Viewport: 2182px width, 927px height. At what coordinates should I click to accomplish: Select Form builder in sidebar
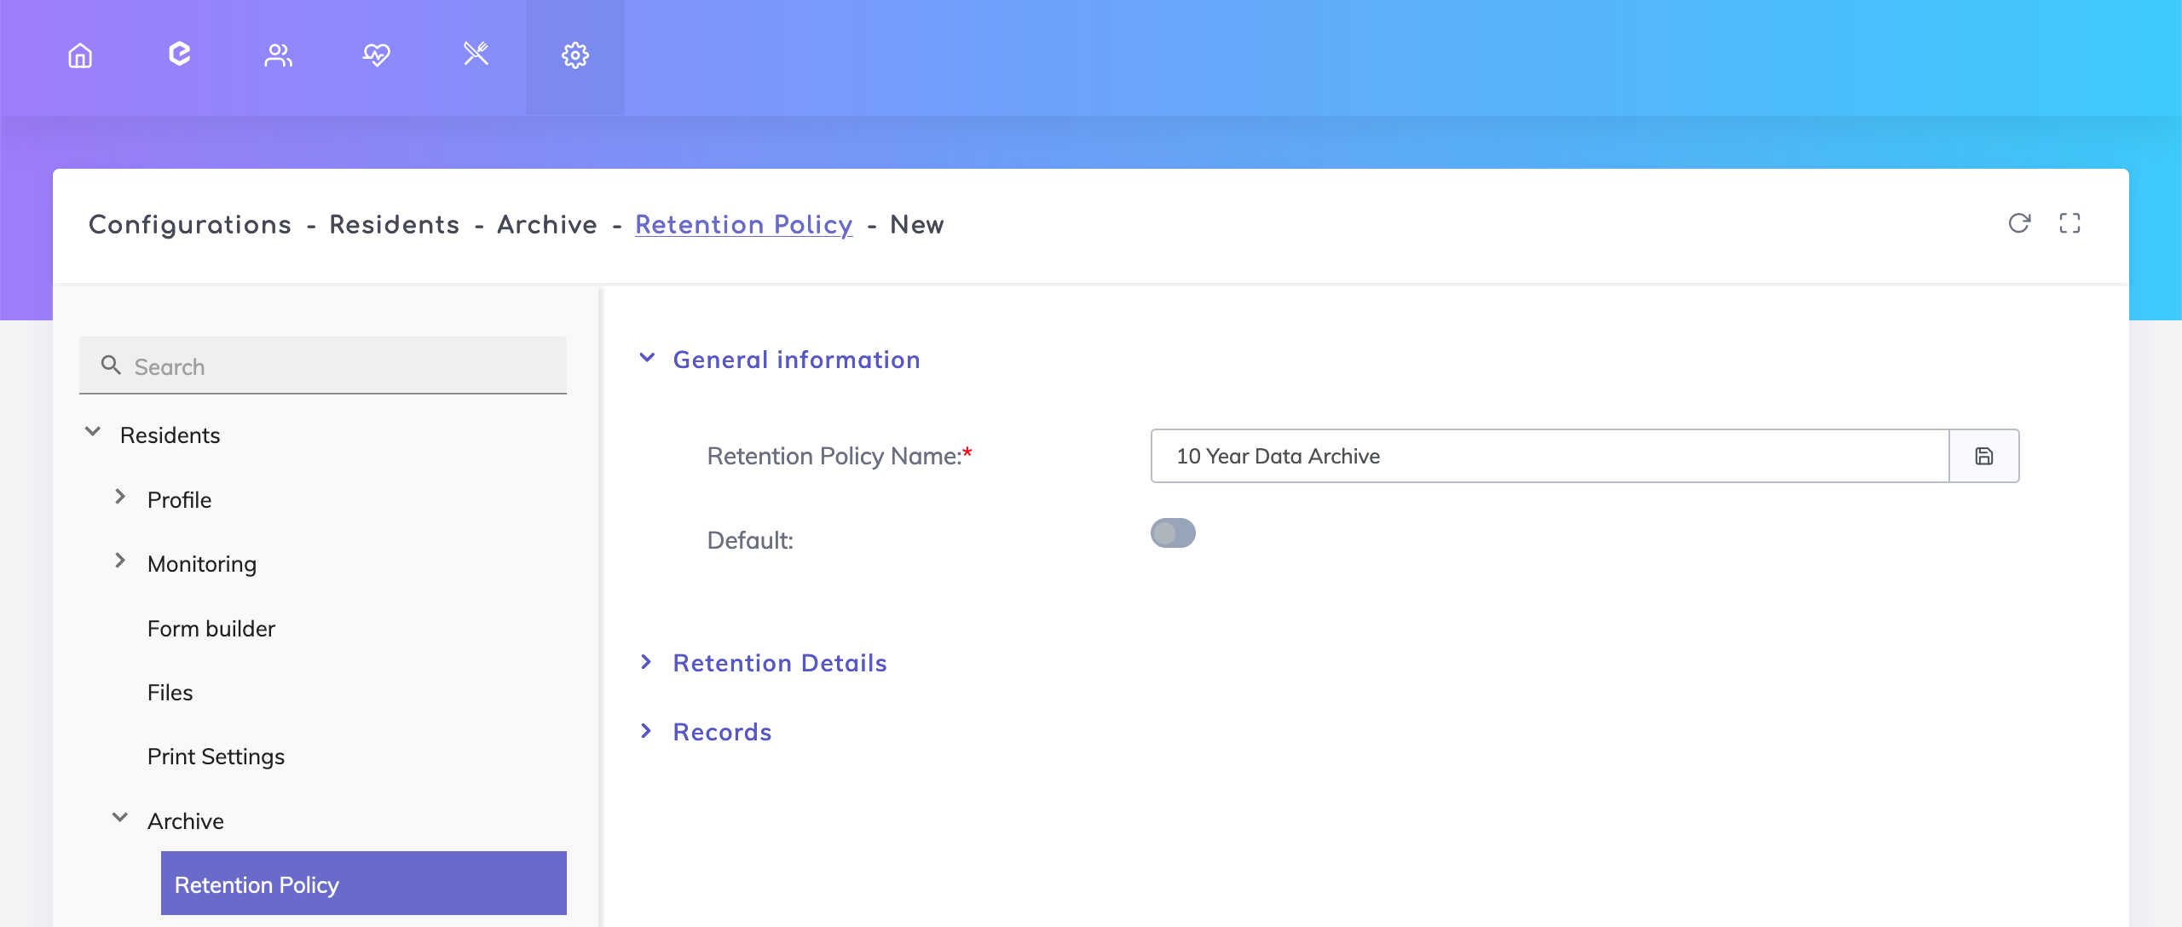[x=211, y=629]
